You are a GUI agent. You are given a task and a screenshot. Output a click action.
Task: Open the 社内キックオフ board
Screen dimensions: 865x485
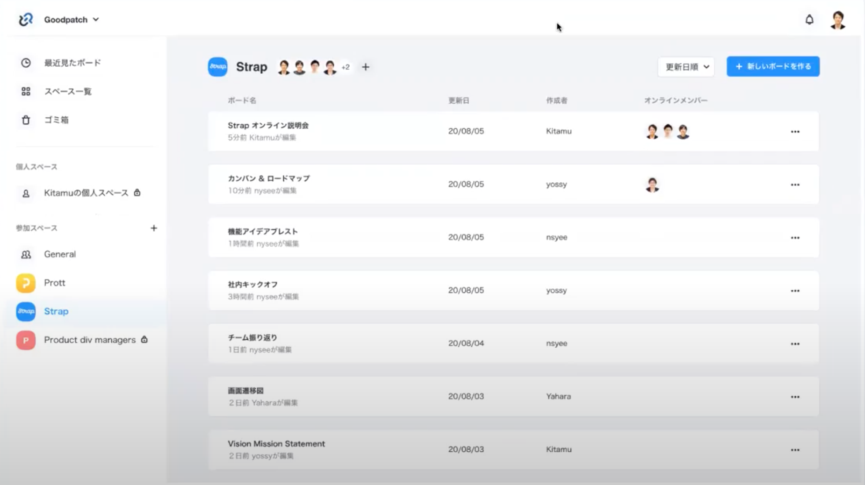click(x=513, y=290)
